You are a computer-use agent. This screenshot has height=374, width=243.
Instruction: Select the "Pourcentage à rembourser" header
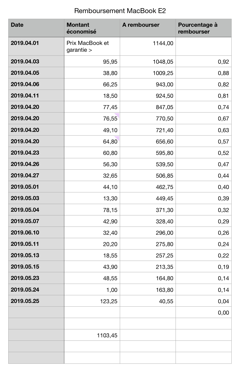[203, 28]
